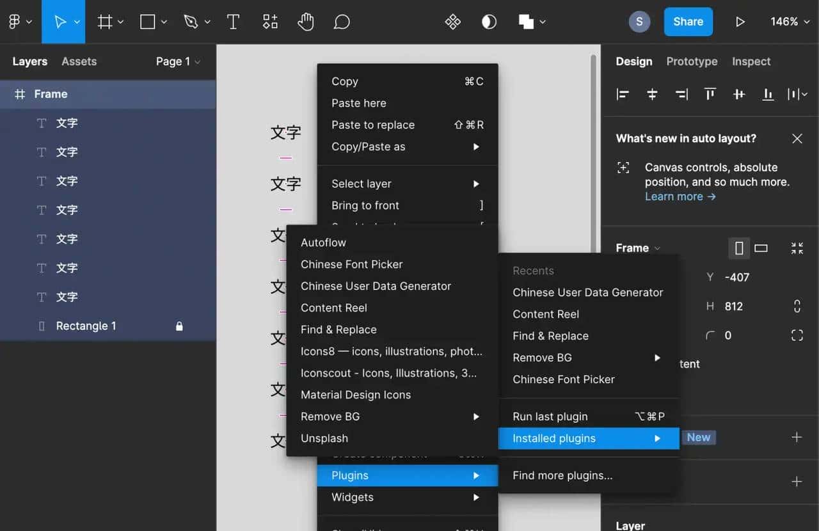The width and height of the screenshot is (819, 531).
Task: Open the Frame type dropdown in Design panel
Action: point(638,248)
